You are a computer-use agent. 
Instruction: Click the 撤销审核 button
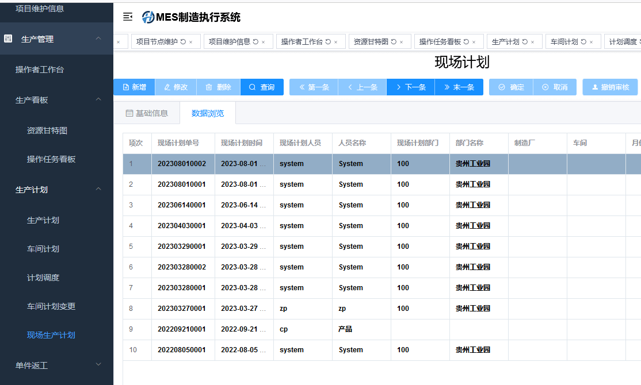pyautogui.click(x=610, y=87)
